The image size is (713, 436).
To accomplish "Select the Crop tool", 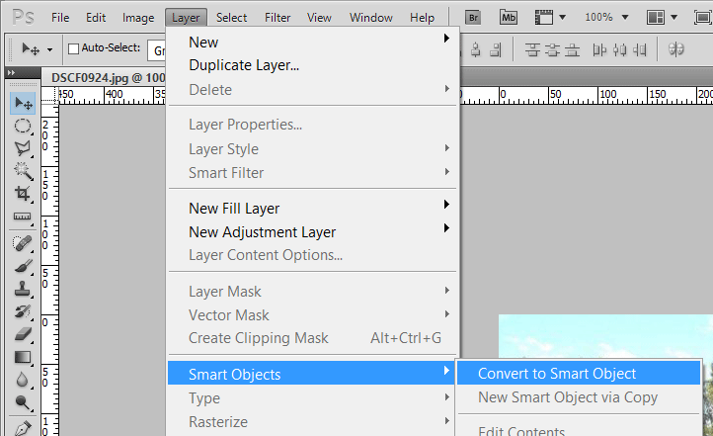I will point(22,194).
